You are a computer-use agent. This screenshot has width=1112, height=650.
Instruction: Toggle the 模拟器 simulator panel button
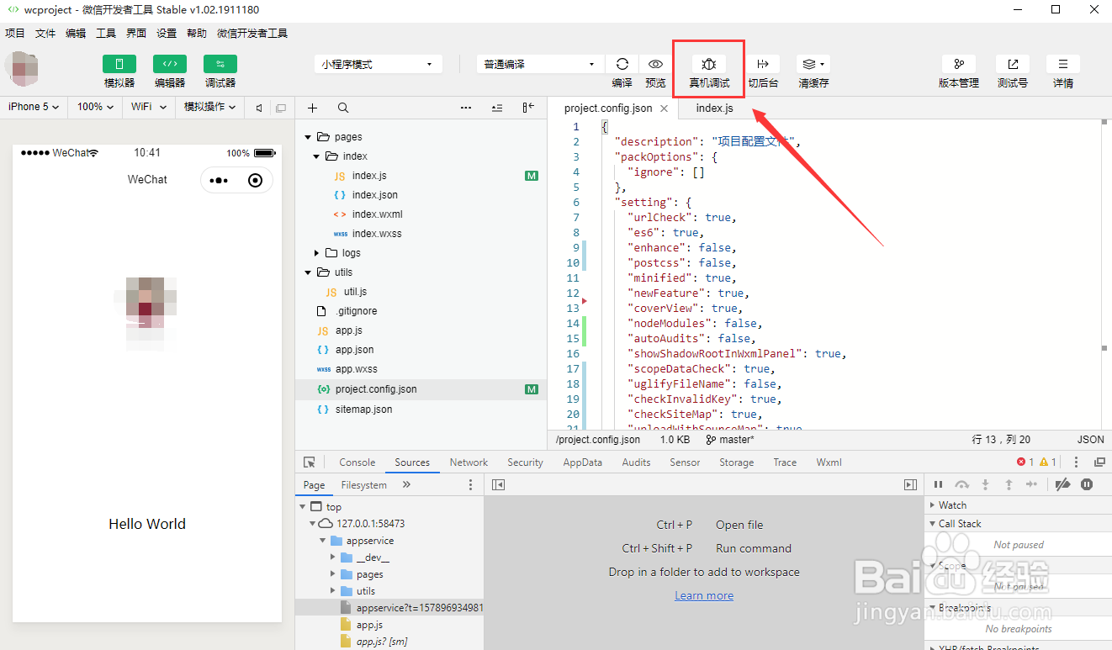point(119,64)
